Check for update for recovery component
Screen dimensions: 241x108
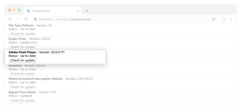23,74
